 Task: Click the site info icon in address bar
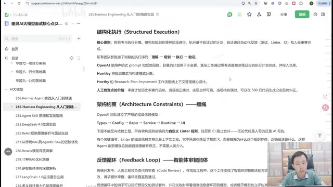tap(28, 3)
